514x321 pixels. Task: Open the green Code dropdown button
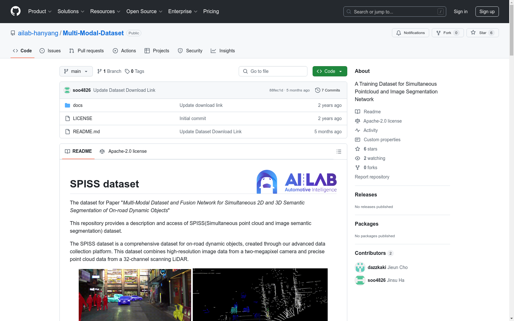tap(330, 71)
